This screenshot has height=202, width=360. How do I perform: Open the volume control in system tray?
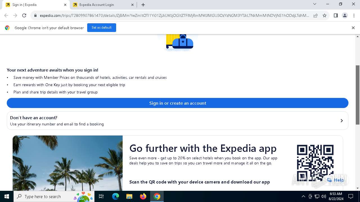[x=324, y=196]
